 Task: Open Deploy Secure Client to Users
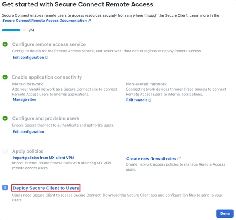(x=46, y=188)
